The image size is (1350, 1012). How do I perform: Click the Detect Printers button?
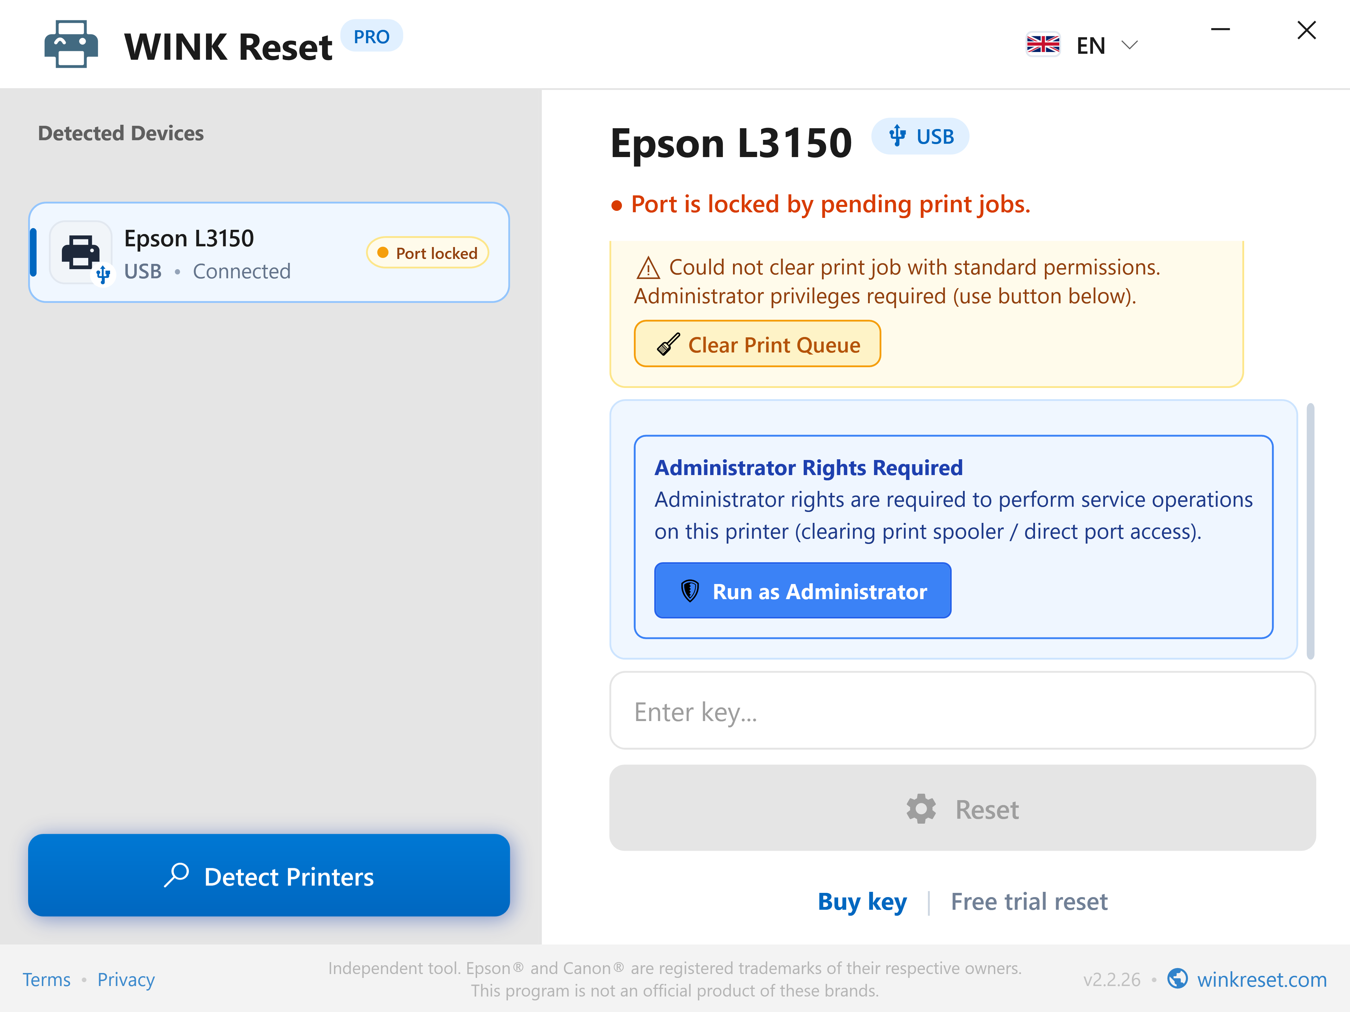point(269,875)
